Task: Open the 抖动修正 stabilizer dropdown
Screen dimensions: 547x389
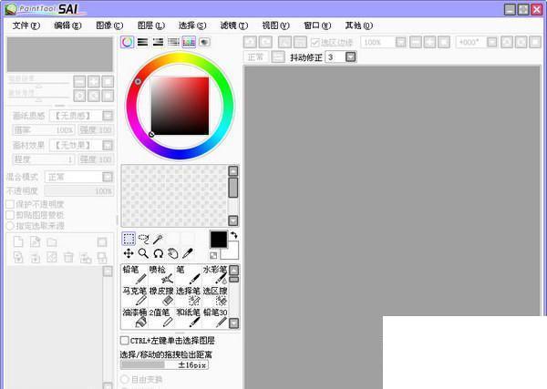Action: point(351,56)
